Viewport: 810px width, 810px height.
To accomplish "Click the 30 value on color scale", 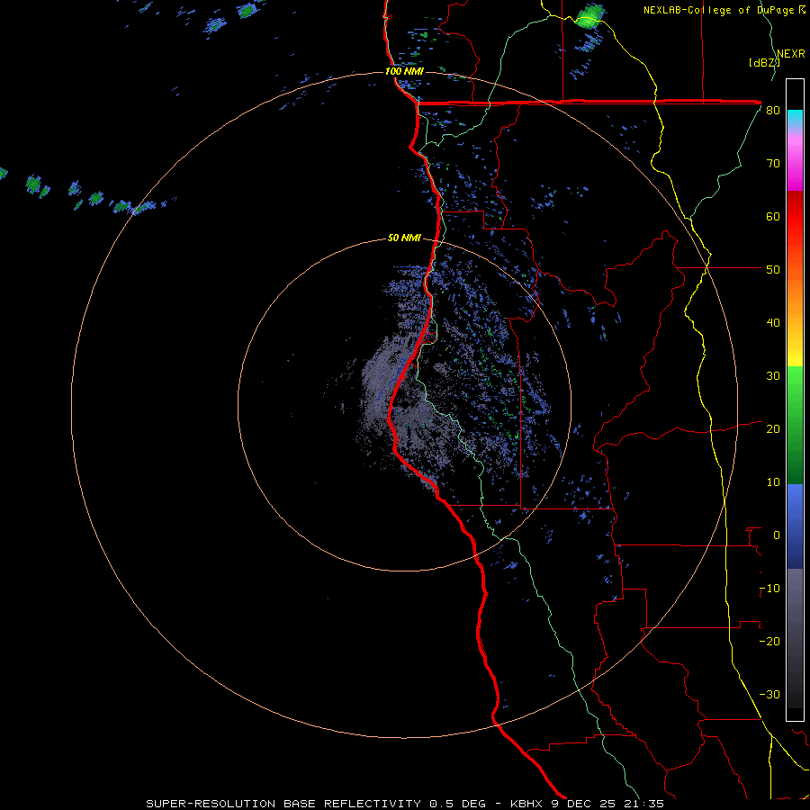I will pyautogui.click(x=773, y=376).
